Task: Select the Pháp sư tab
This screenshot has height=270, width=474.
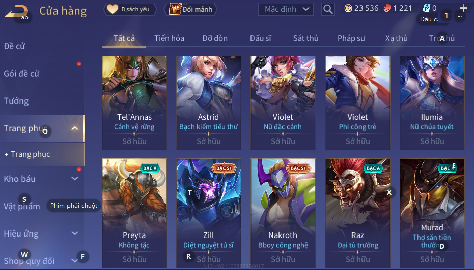Action: pos(351,38)
